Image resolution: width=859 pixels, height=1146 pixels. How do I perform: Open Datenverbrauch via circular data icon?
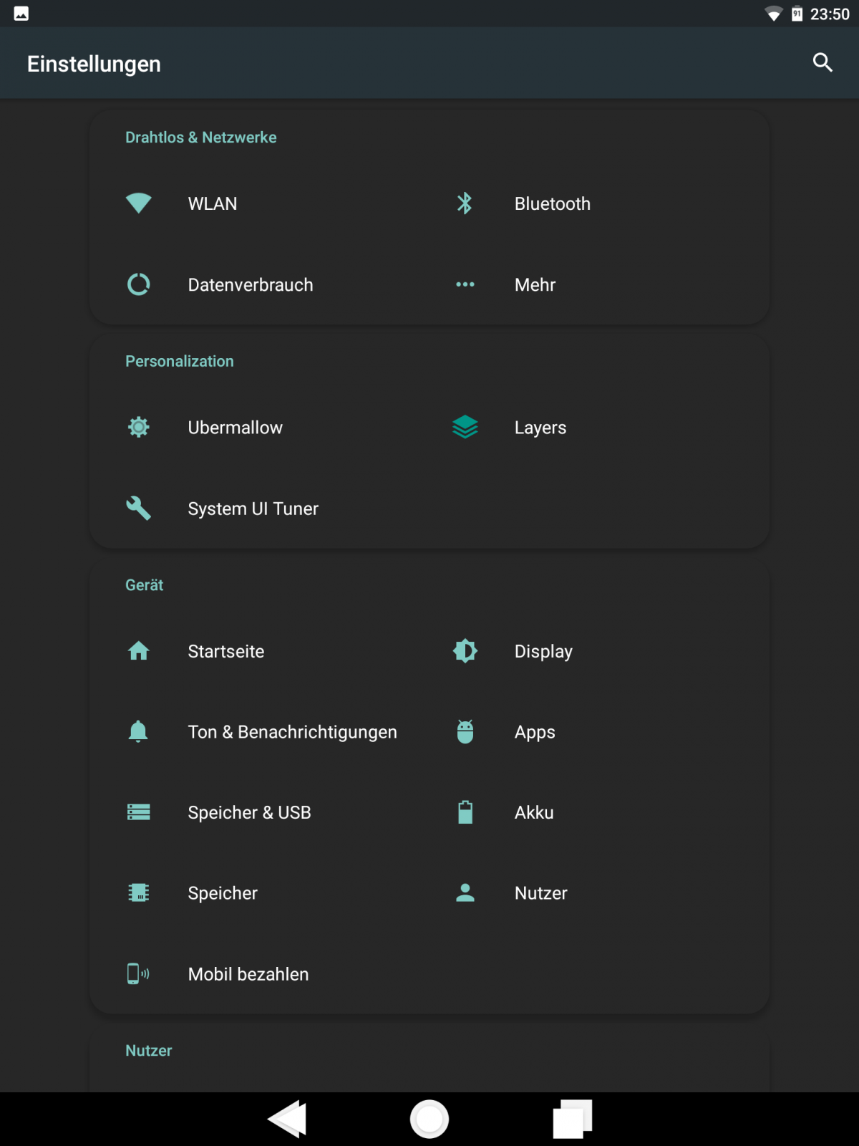(x=138, y=284)
